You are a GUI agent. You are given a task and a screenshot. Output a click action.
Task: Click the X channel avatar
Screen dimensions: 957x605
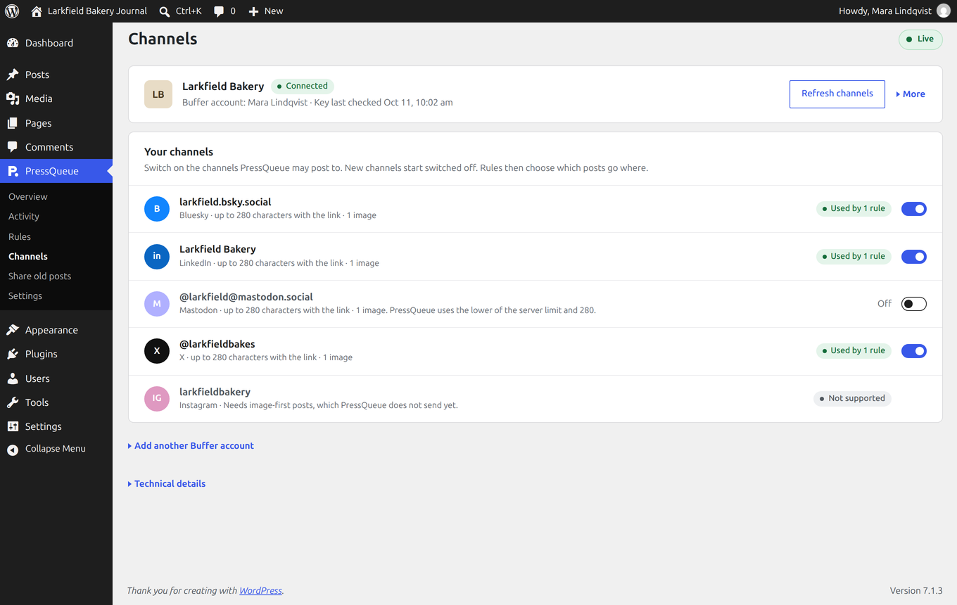157,351
